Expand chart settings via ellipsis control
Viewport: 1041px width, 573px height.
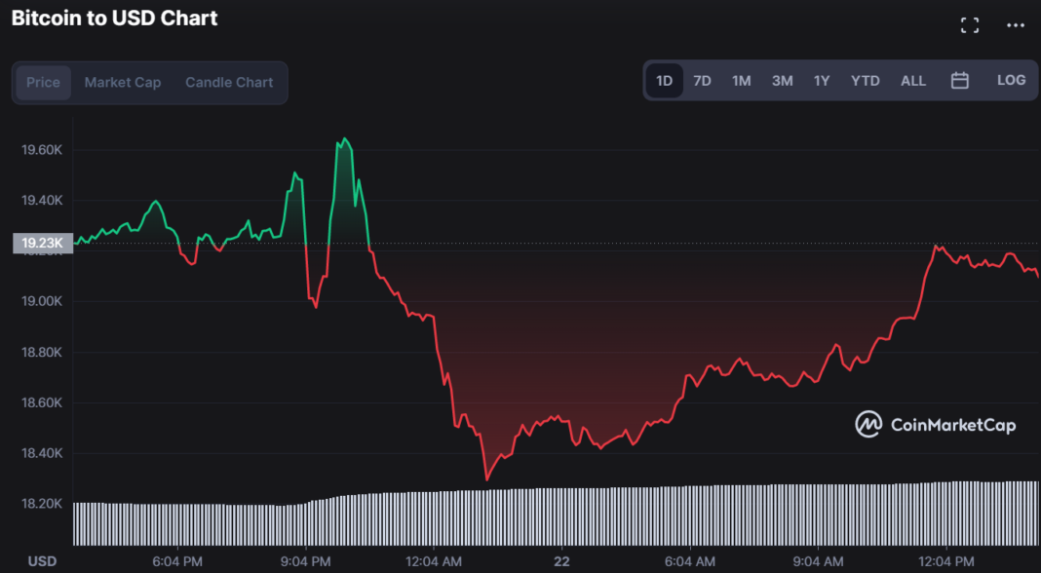click(1014, 24)
